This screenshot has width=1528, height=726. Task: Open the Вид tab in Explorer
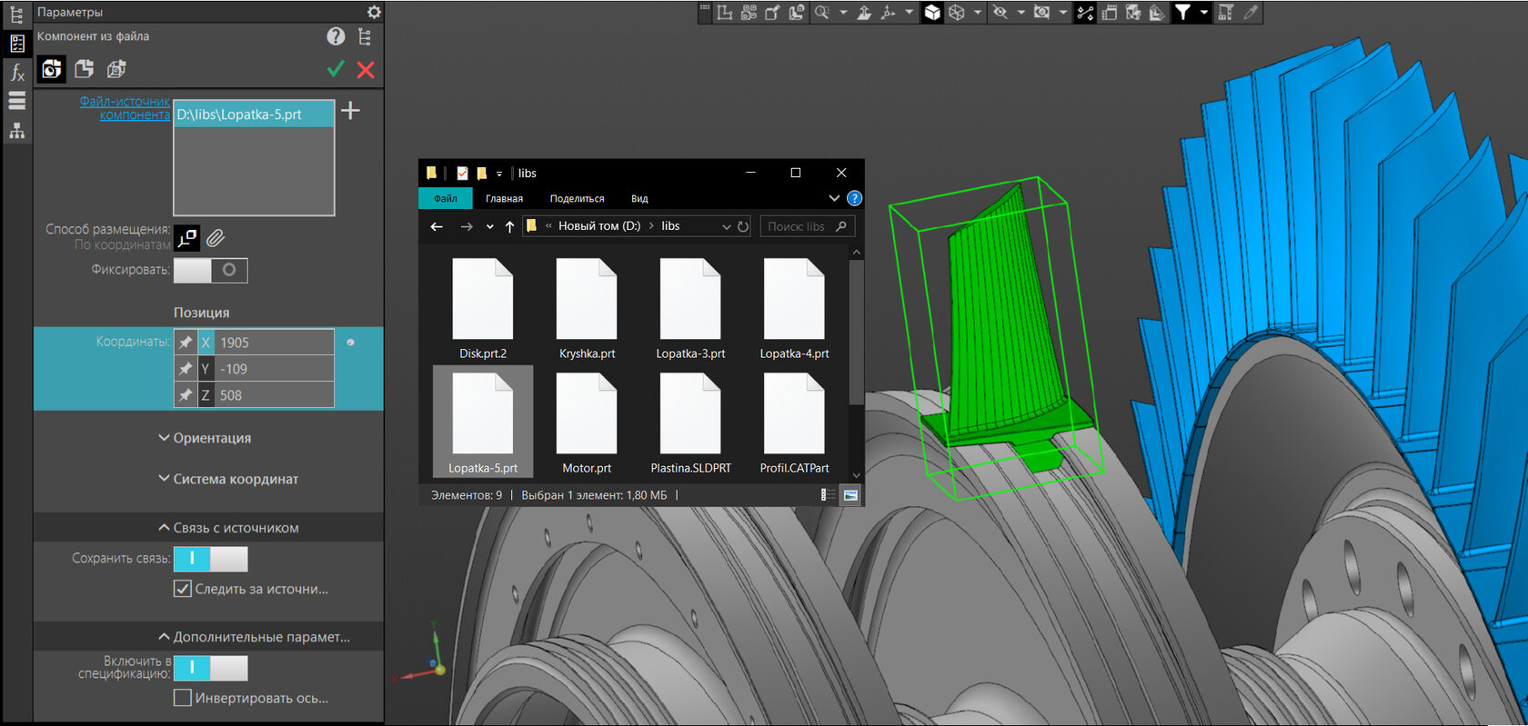pos(639,198)
